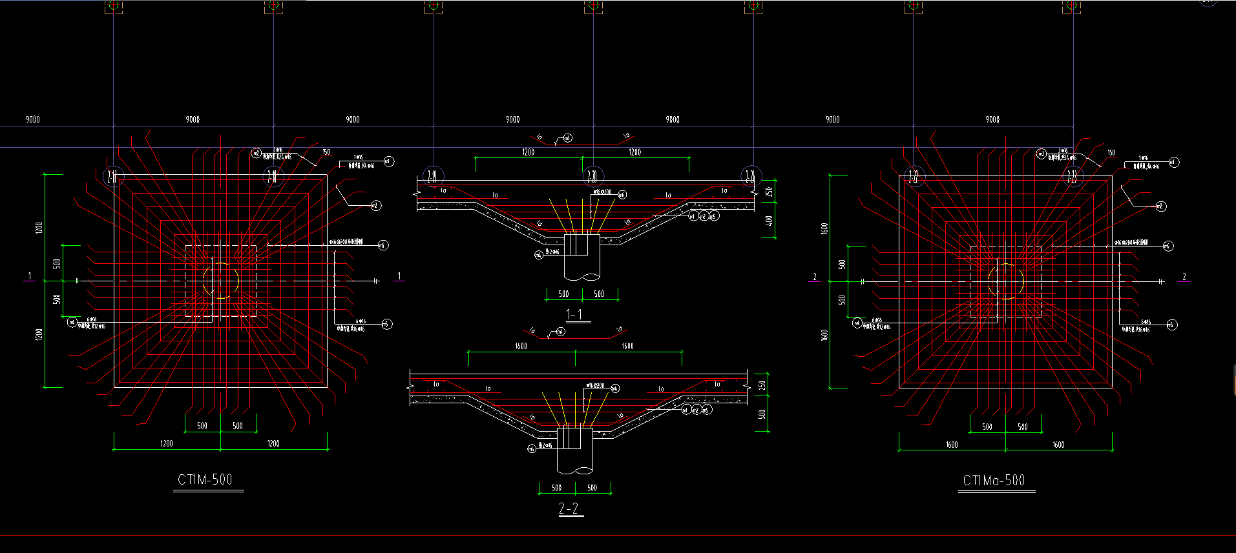Click left 500 dimension below section 2-2
The image size is (1236, 553).
point(556,488)
